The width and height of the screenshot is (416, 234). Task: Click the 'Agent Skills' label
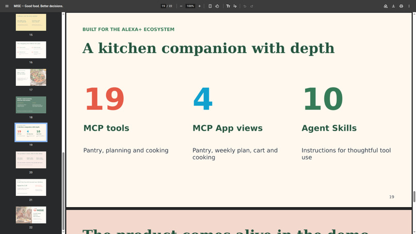click(x=329, y=128)
